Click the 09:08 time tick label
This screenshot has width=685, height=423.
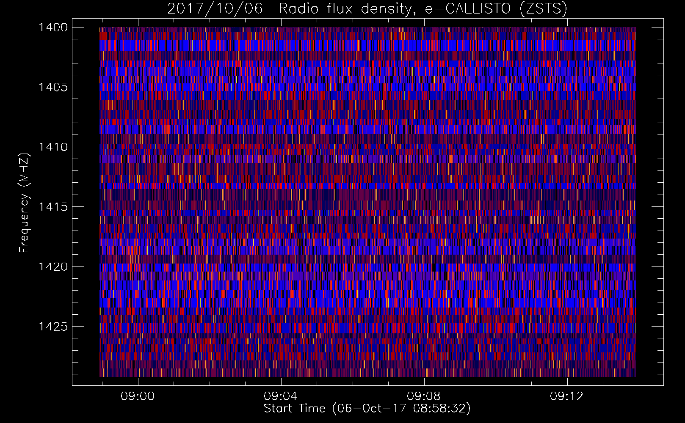click(x=424, y=396)
